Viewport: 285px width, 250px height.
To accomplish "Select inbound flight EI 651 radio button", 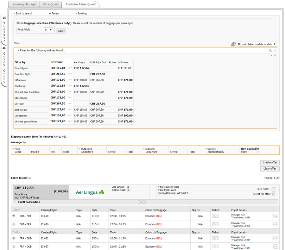I will click(x=14, y=238).
